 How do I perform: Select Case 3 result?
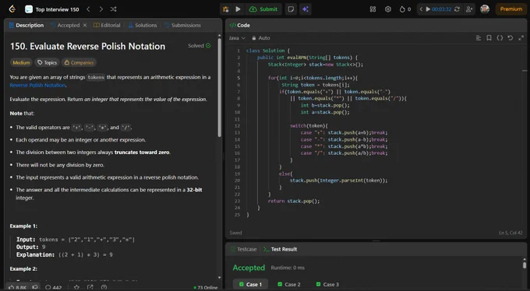coord(327,284)
